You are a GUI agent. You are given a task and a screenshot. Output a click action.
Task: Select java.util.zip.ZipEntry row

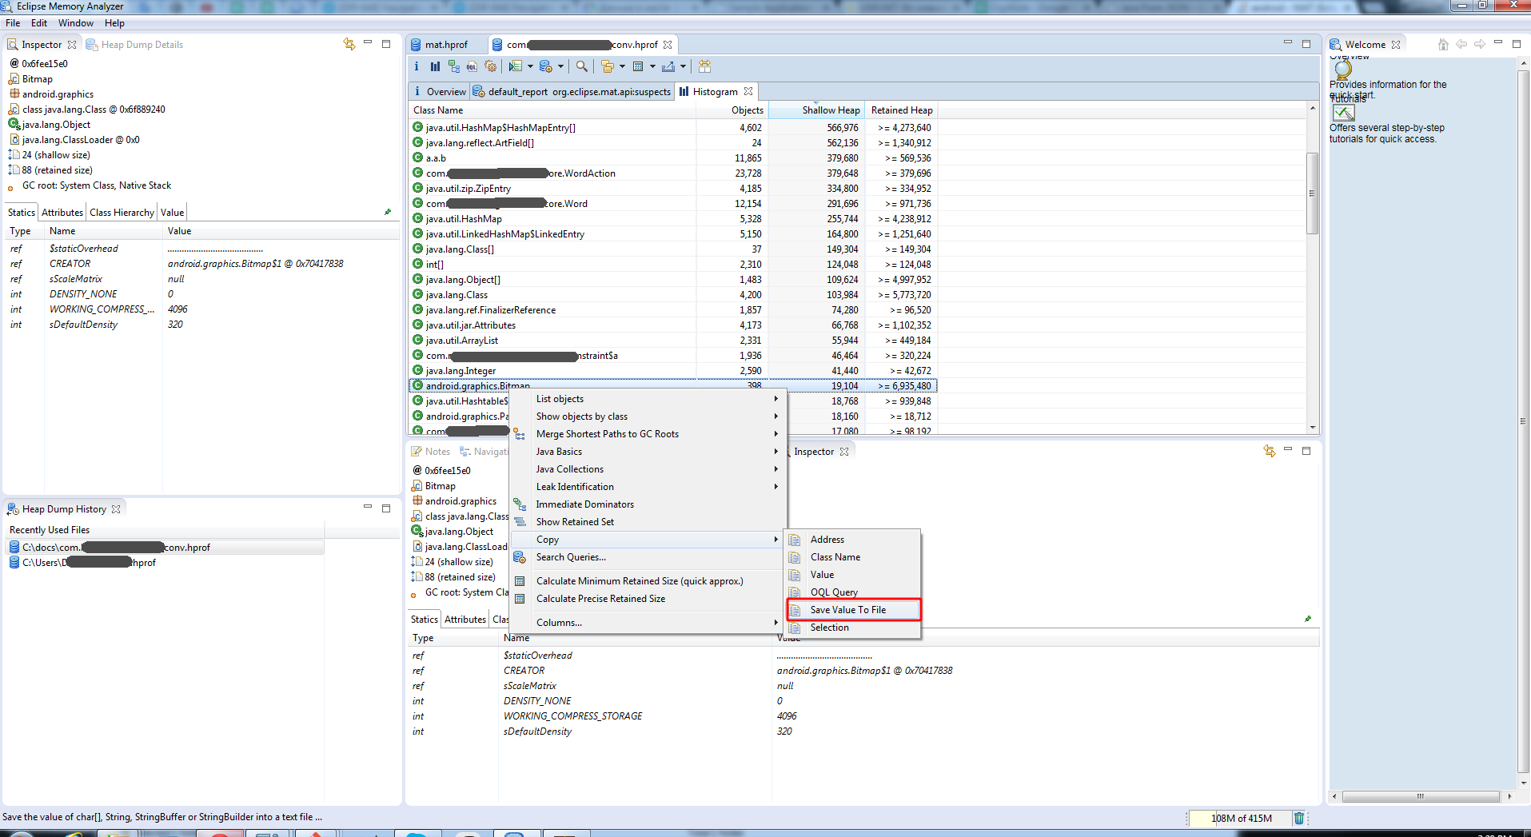pos(672,189)
